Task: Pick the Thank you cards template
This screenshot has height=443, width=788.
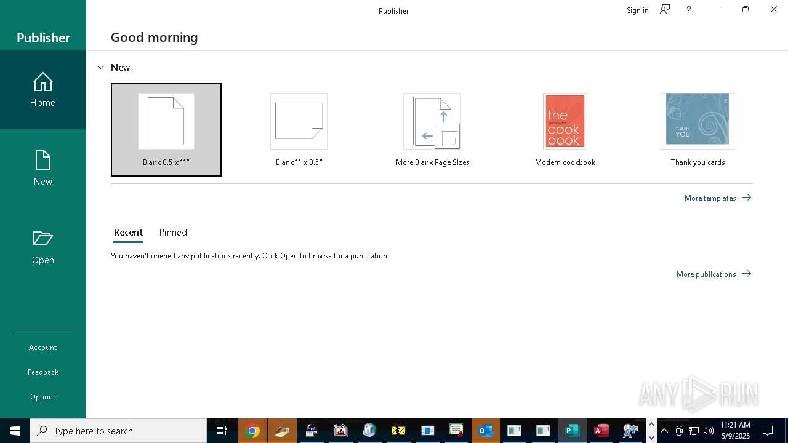Action: (698, 130)
